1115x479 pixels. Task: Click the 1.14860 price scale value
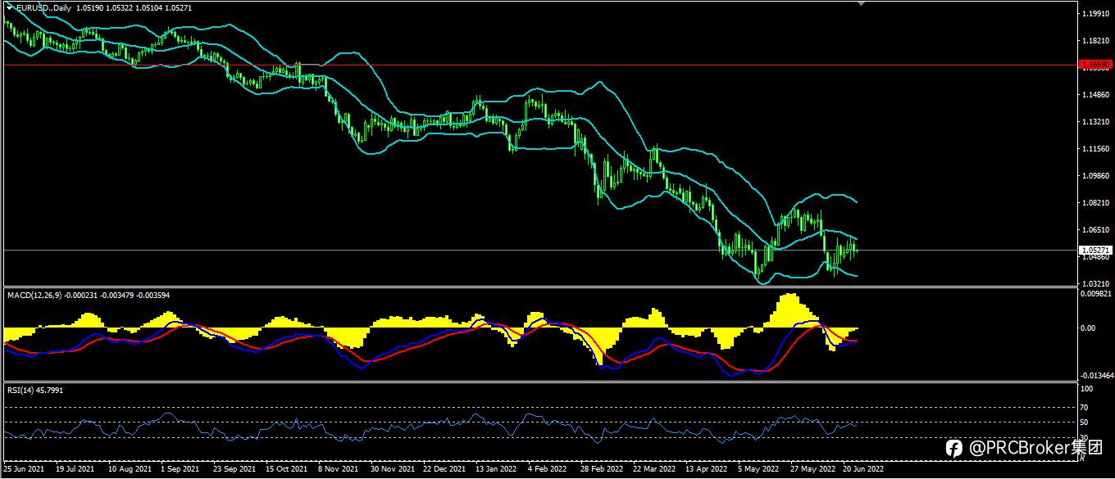coord(1095,95)
